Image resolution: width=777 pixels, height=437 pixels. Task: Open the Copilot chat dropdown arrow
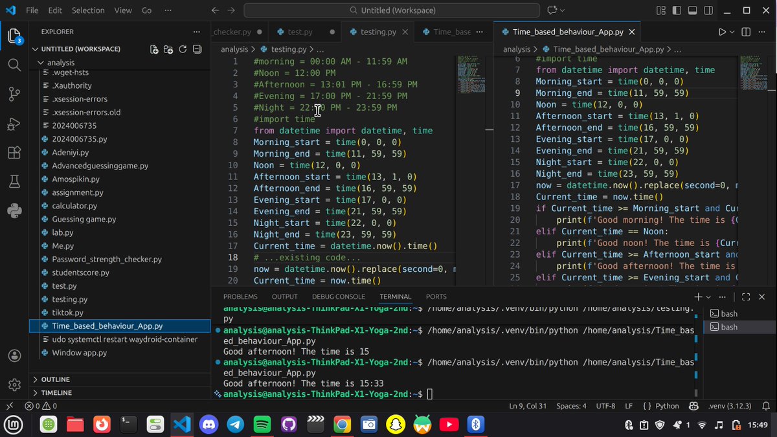(x=562, y=10)
